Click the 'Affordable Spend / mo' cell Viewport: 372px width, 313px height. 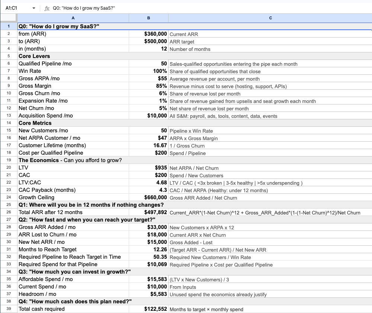pyautogui.click(x=73, y=279)
